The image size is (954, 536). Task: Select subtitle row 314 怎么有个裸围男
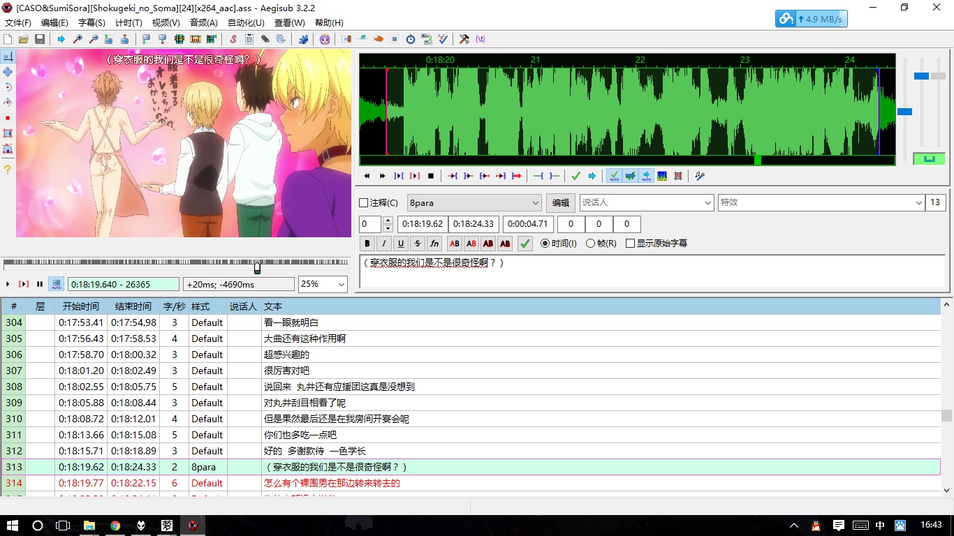[x=471, y=483]
